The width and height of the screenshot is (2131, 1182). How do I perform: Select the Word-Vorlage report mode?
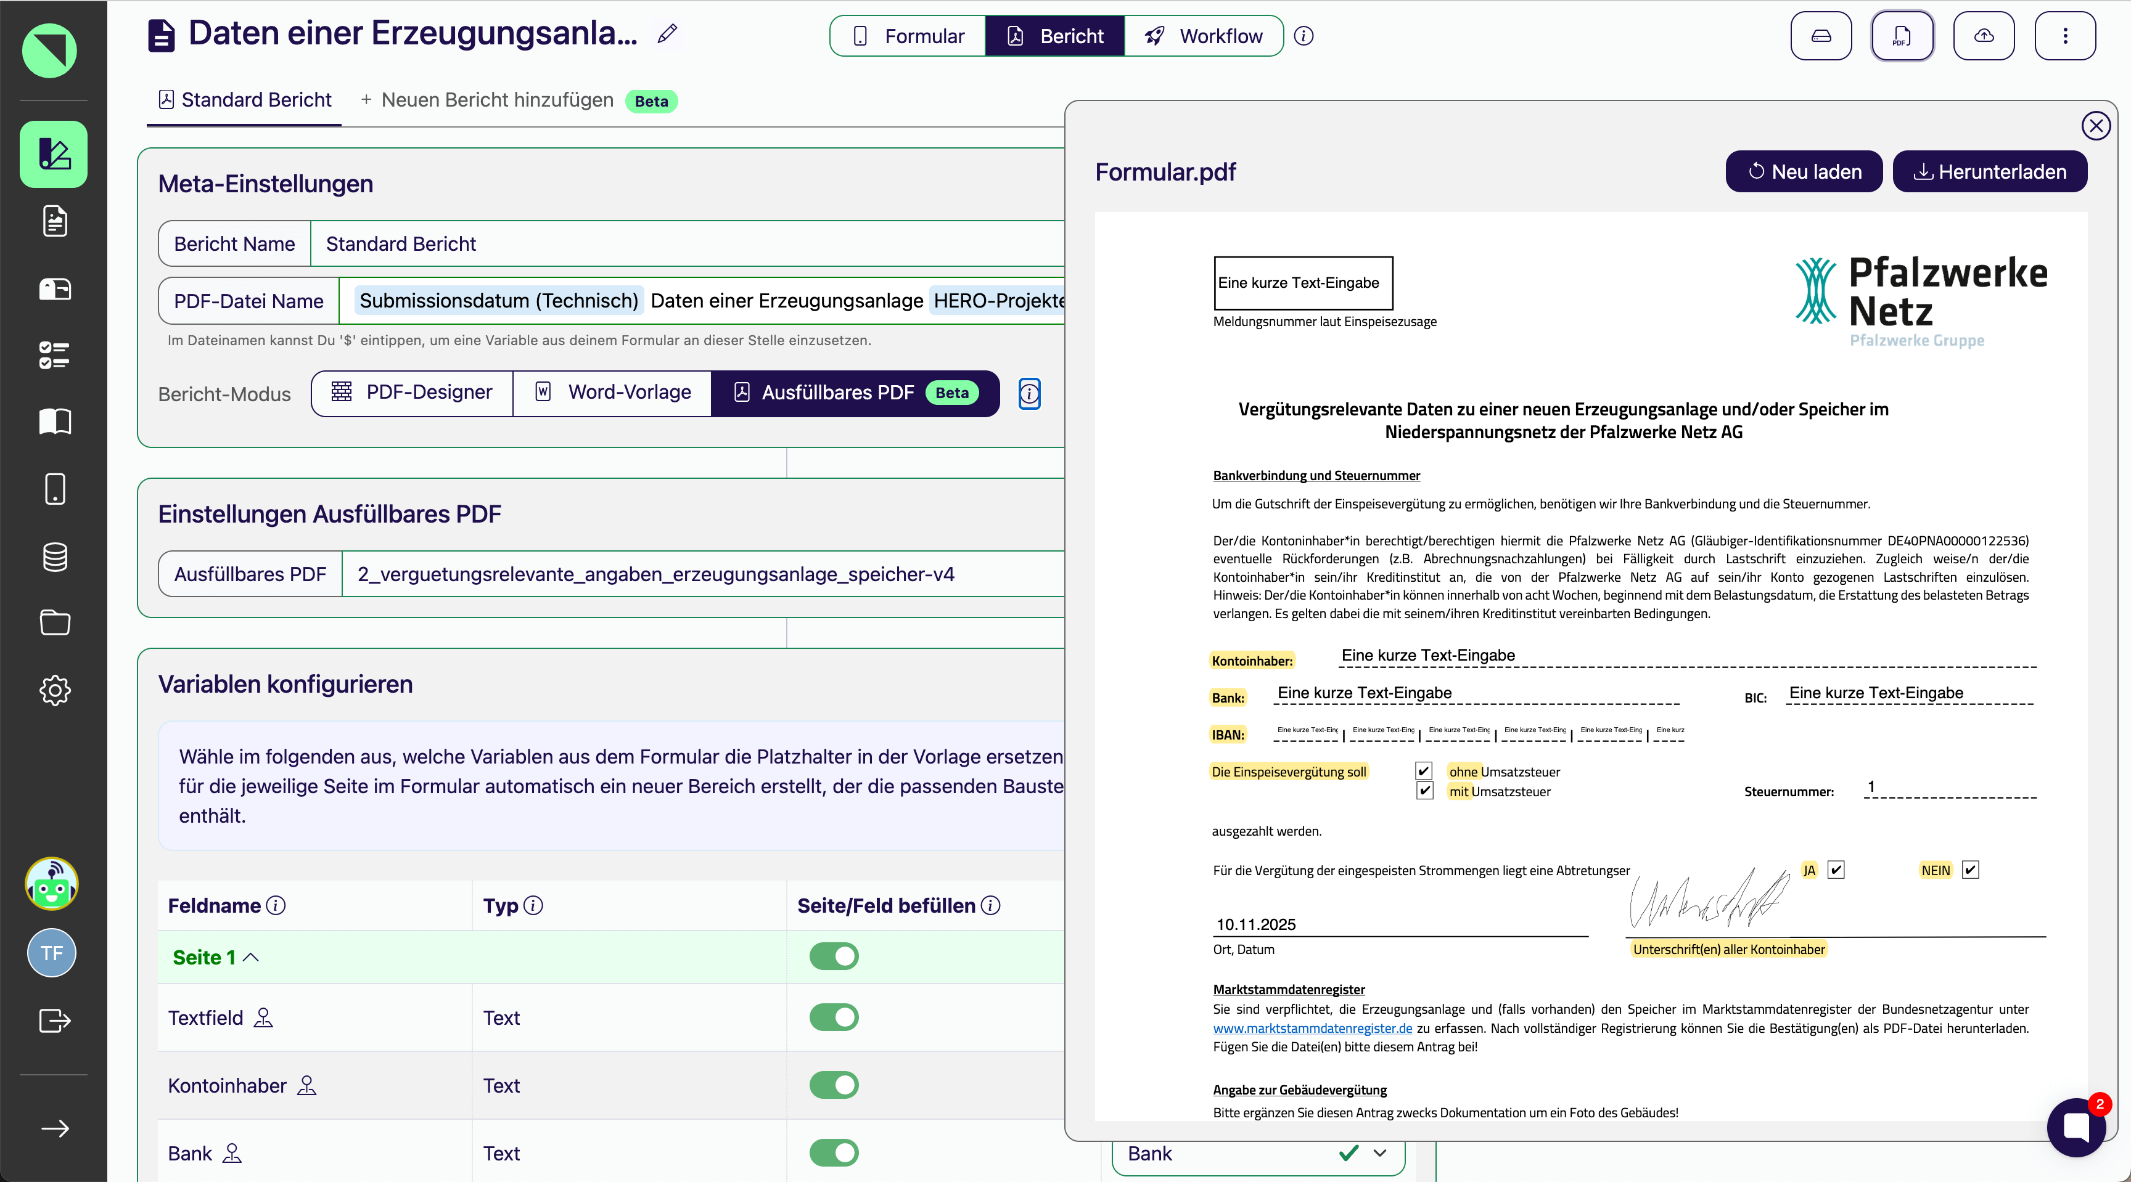[x=612, y=393]
